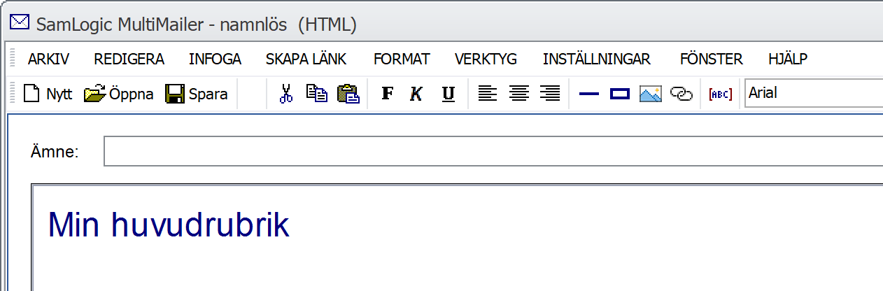The image size is (883, 291).
Task: Toggle bold formatting with F icon
Action: click(x=387, y=94)
